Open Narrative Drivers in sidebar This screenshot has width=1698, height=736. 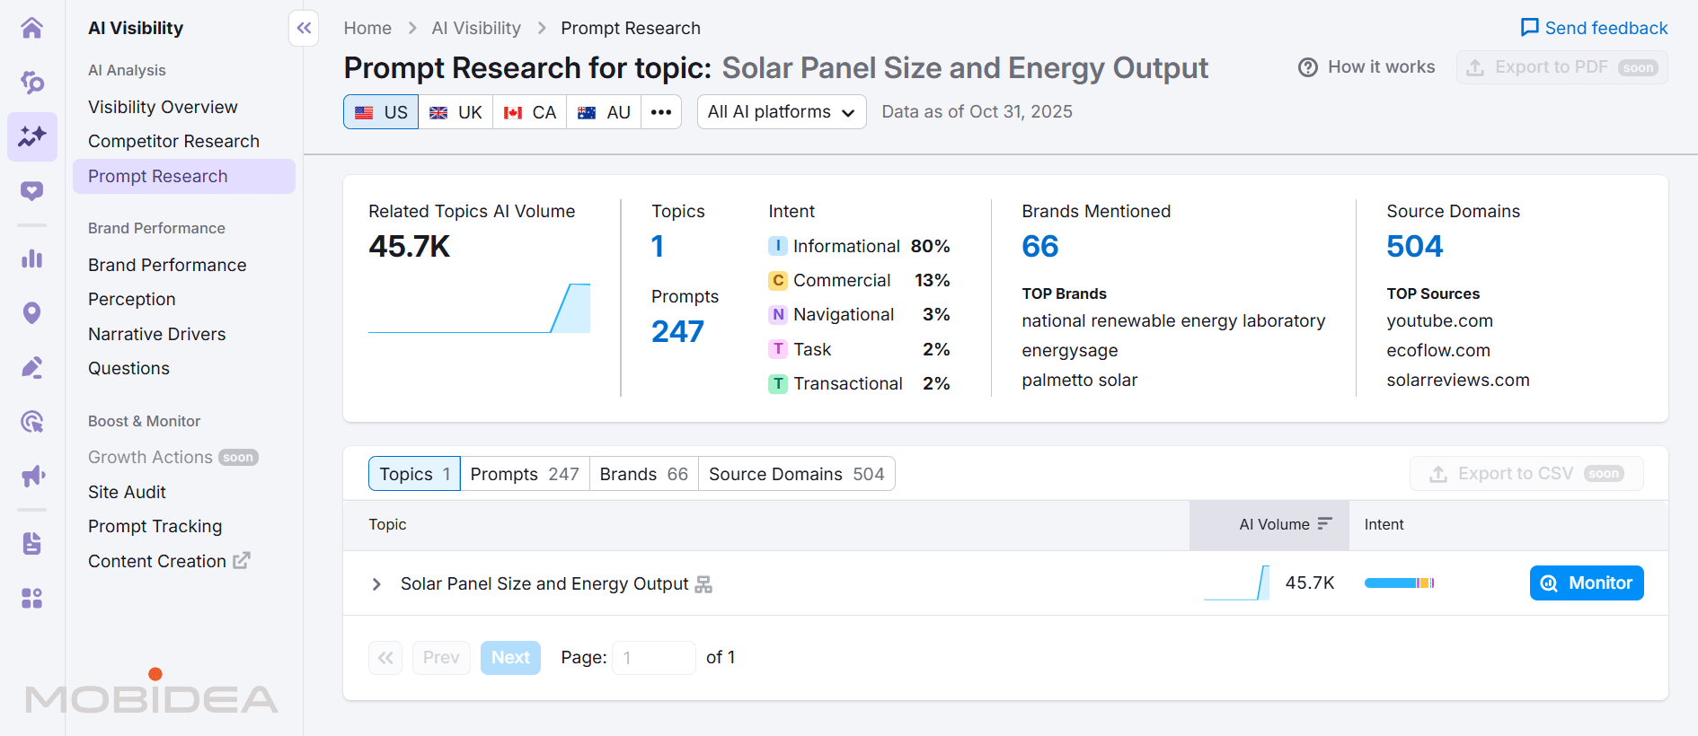(x=157, y=334)
